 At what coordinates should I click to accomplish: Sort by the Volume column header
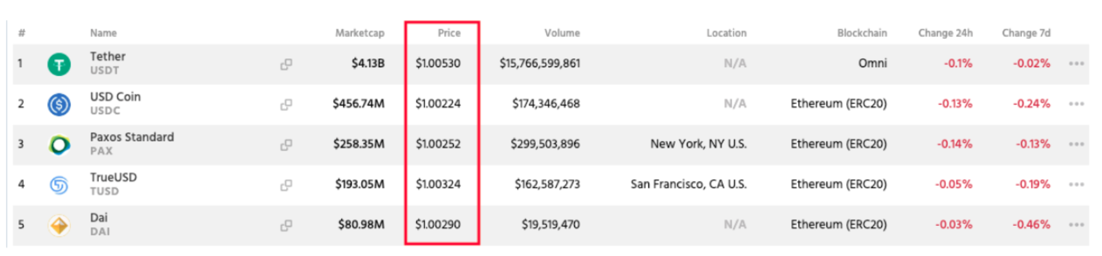[x=562, y=33]
